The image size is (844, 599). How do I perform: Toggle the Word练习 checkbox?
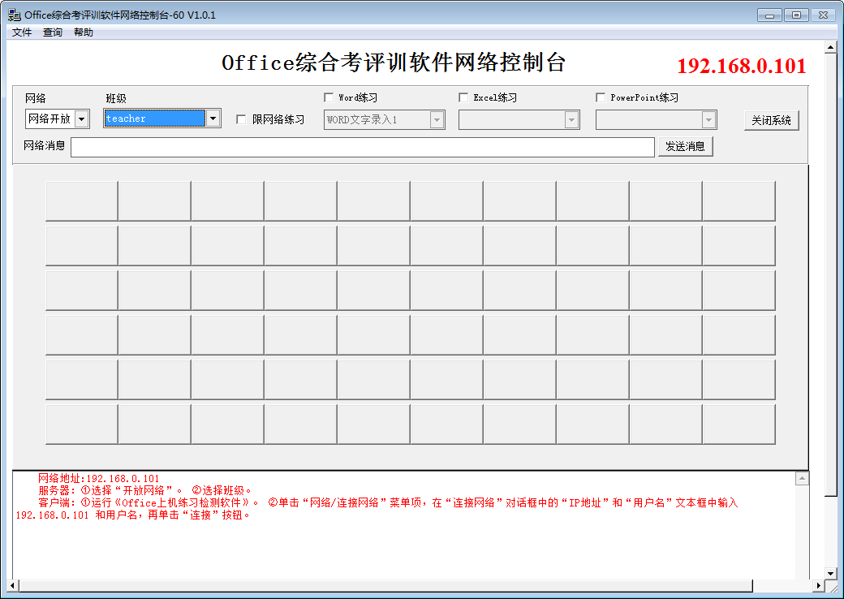click(329, 97)
